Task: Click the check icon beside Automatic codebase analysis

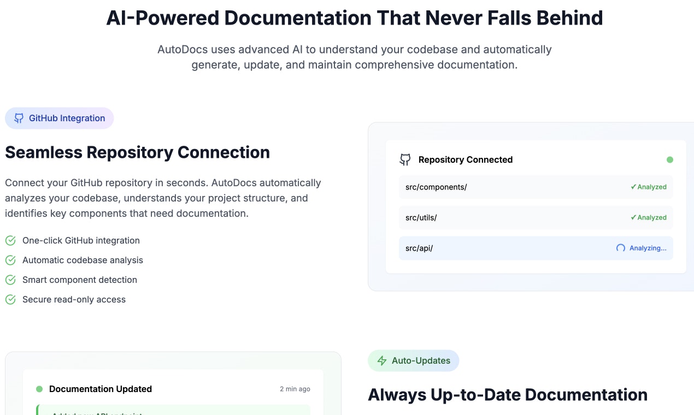Action: pyautogui.click(x=10, y=260)
